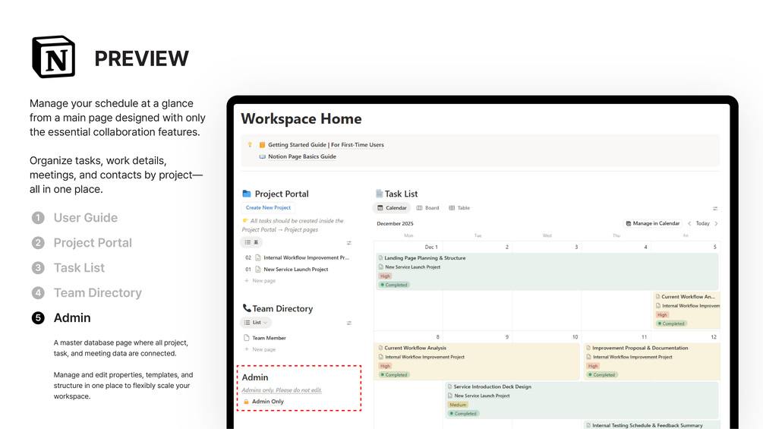The image size is (763, 429).
Task: Click the lightbulb icon in the top callout
Action: click(x=250, y=144)
